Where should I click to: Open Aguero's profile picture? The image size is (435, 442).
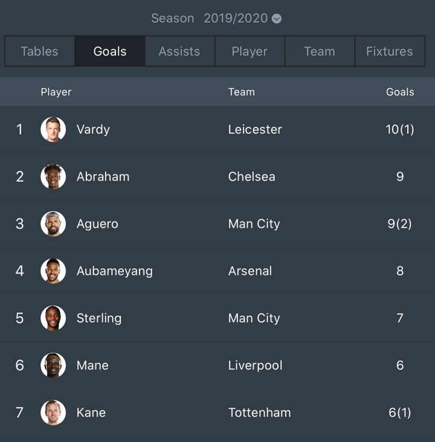(x=53, y=224)
